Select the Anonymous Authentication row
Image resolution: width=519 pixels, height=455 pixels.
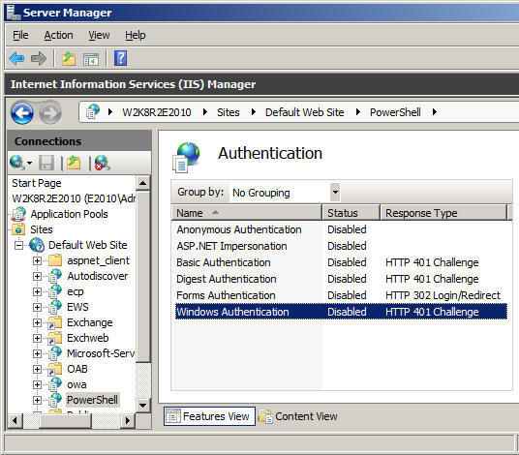click(x=341, y=229)
